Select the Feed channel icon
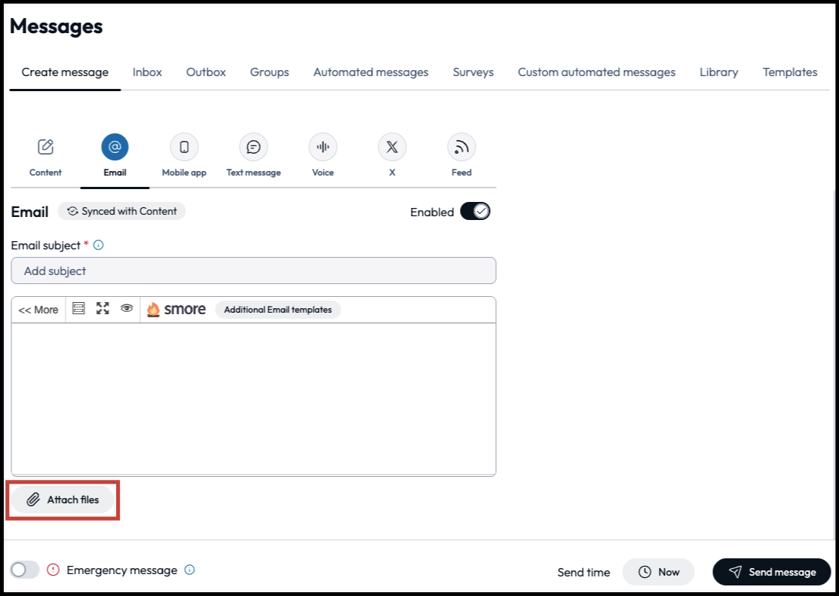This screenshot has width=839, height=596. coord(461,147)
